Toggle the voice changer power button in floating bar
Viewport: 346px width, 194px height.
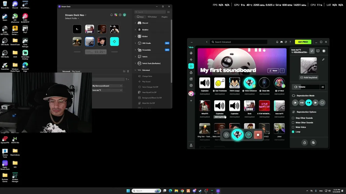click(x=226, y=135)
